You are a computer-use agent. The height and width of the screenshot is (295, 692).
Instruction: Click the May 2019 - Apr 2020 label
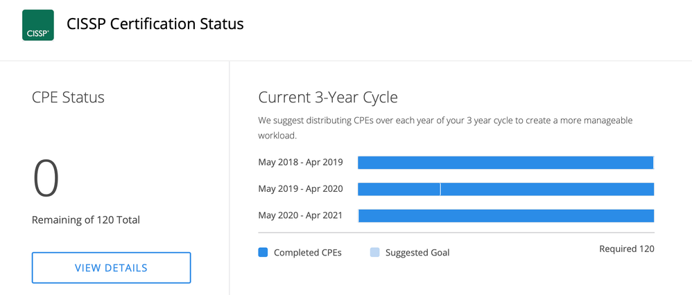coord(300,189)
